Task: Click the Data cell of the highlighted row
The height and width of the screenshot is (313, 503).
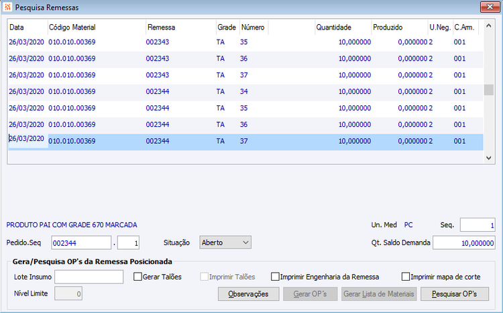Action: 28,140
